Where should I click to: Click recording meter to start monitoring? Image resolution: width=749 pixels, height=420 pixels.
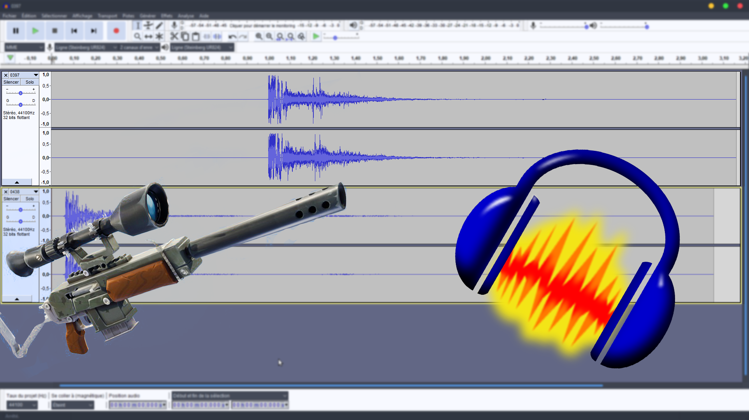(x=262, y=25)
